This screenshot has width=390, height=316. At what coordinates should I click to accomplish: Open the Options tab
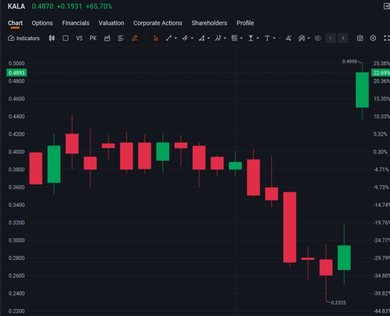click(x=42, y=23)
